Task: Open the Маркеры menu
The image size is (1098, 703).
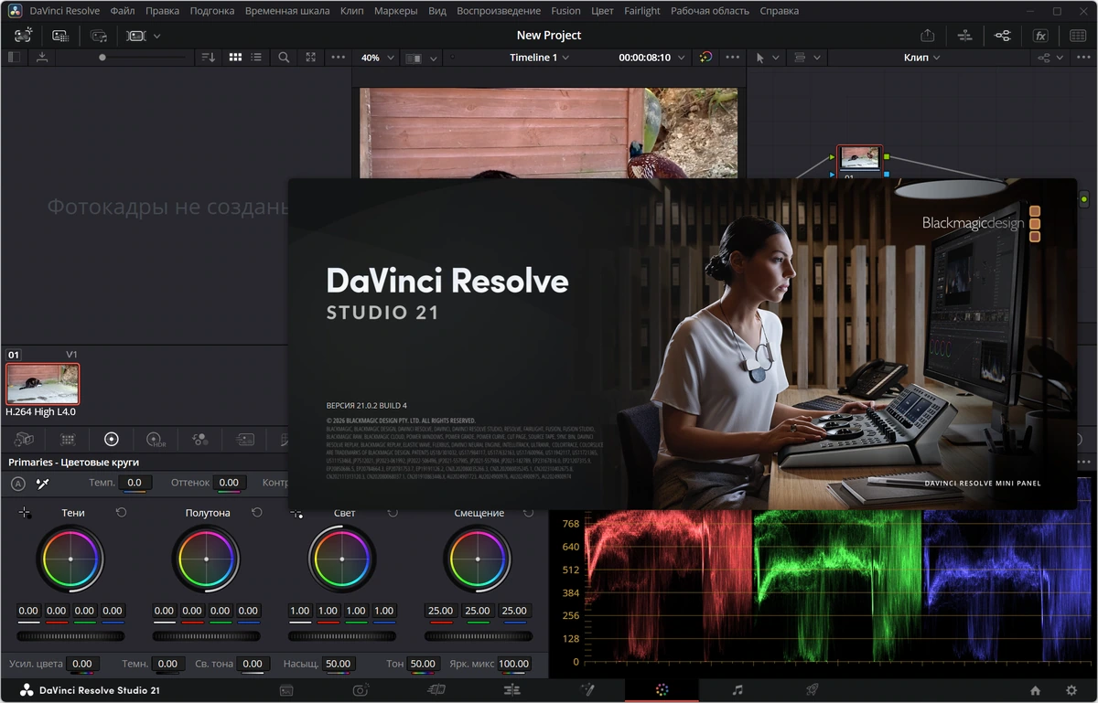Action: (395, 11)
